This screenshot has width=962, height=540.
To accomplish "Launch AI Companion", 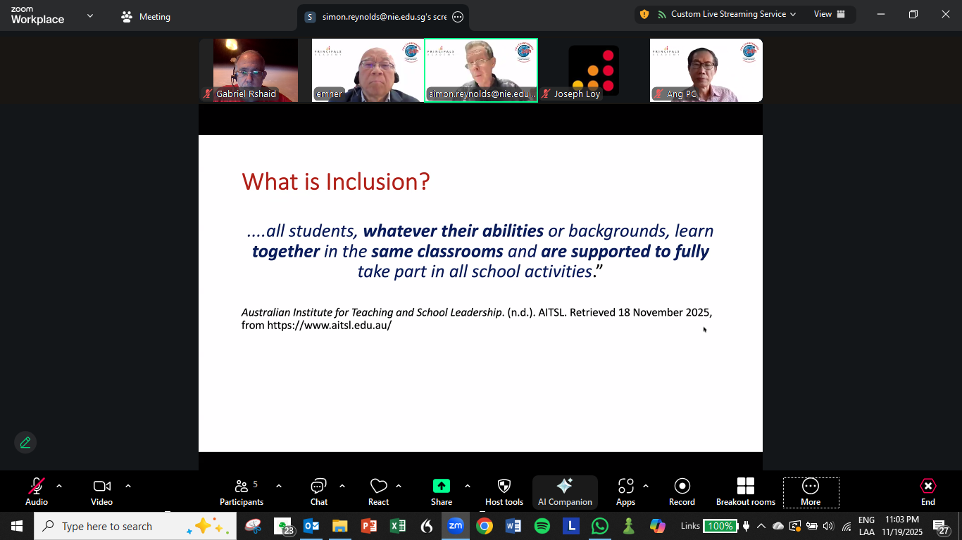I will (x=565, y=491).
